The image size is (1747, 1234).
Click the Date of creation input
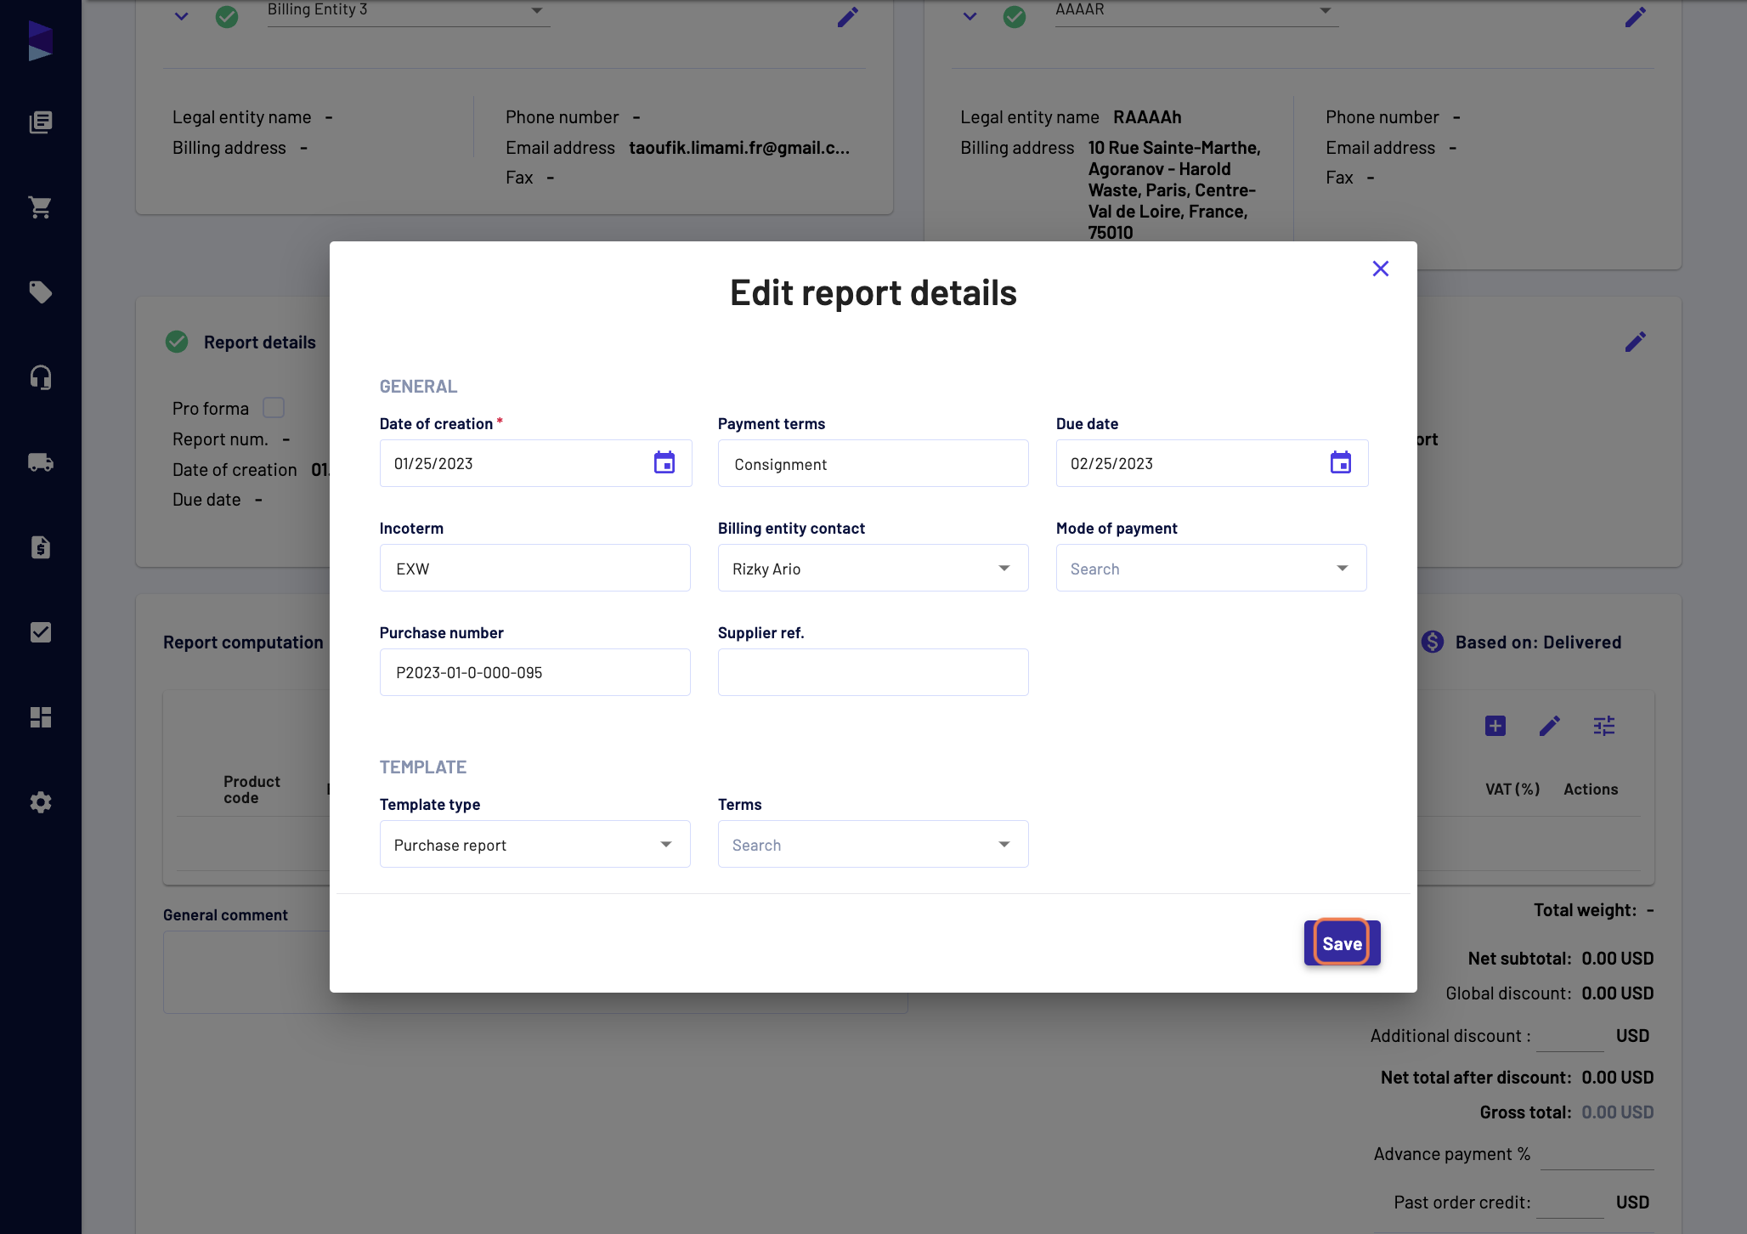tap(535, 463)
